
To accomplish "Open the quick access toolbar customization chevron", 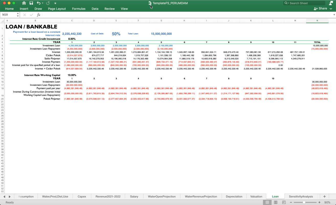I will point(55,3).
